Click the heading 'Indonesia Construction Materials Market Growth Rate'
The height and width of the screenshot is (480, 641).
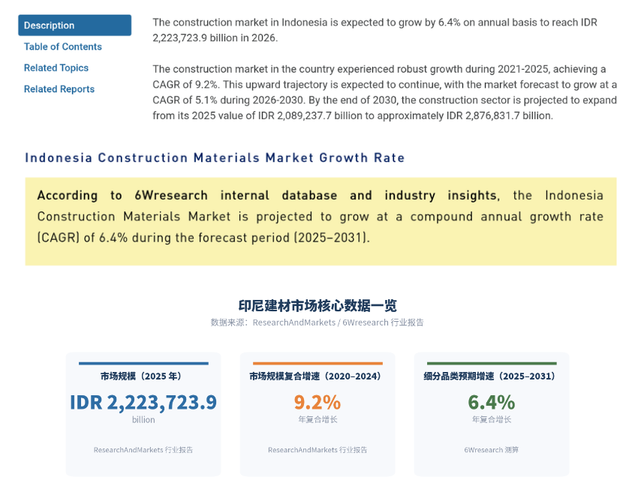click(x=215, y=157)
